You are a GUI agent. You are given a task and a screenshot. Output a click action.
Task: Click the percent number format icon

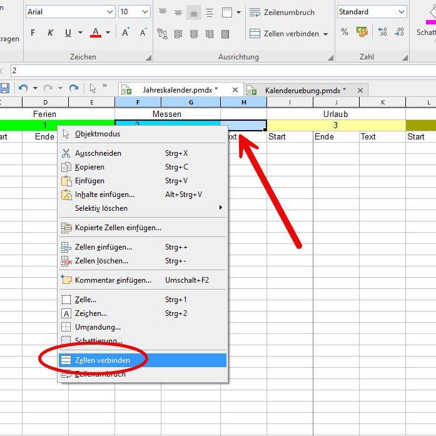pos(345,31)
